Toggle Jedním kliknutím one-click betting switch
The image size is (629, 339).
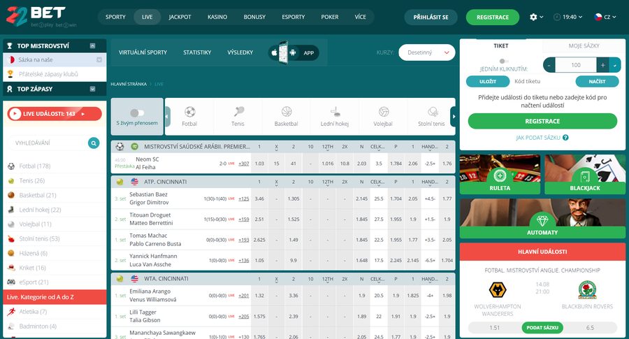pos(503,62)
